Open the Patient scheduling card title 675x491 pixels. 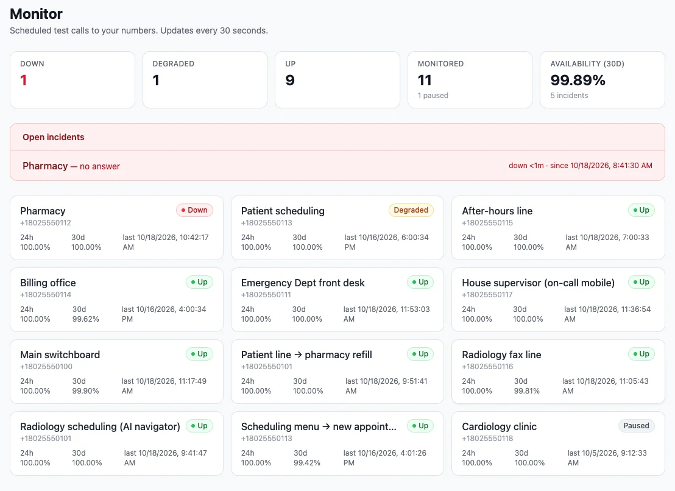tap(283, 211)
